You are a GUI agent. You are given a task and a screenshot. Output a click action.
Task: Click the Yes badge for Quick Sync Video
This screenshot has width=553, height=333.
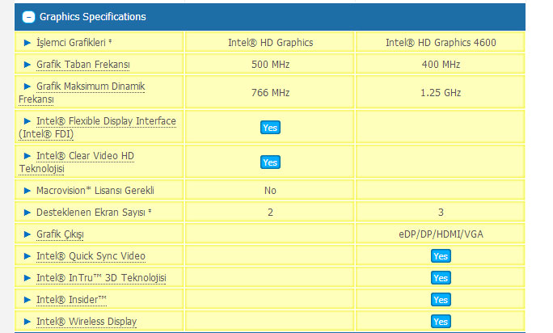(441, 256)
